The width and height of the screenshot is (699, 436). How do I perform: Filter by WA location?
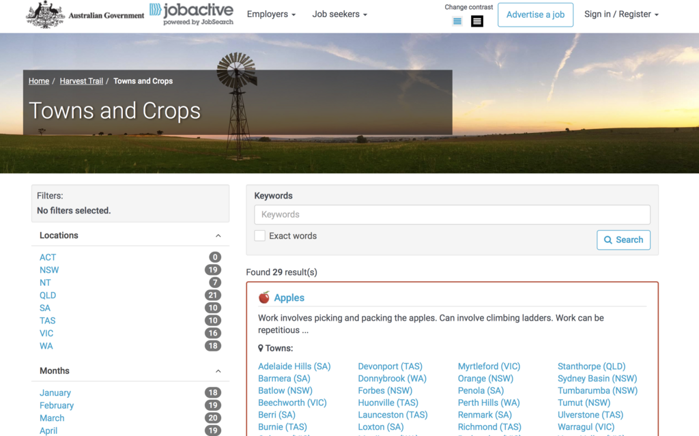coord(46,346)
